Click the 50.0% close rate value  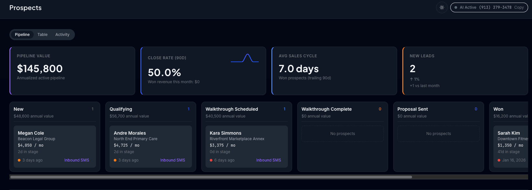[164, 73]
